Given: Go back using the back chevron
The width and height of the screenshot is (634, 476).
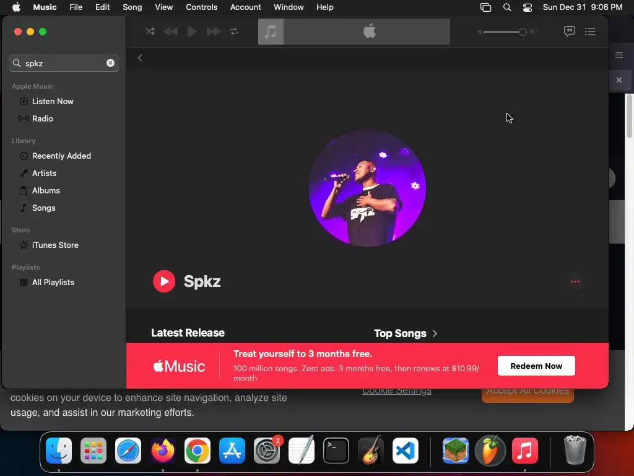Looking at the screenshot, I should [140, 58].
